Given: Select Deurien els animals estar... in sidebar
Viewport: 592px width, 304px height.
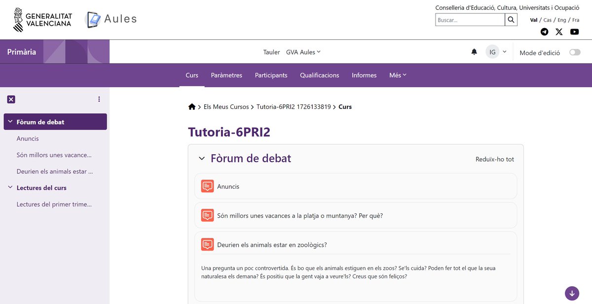Looking at the screenshot, I should tap(55, 171).
